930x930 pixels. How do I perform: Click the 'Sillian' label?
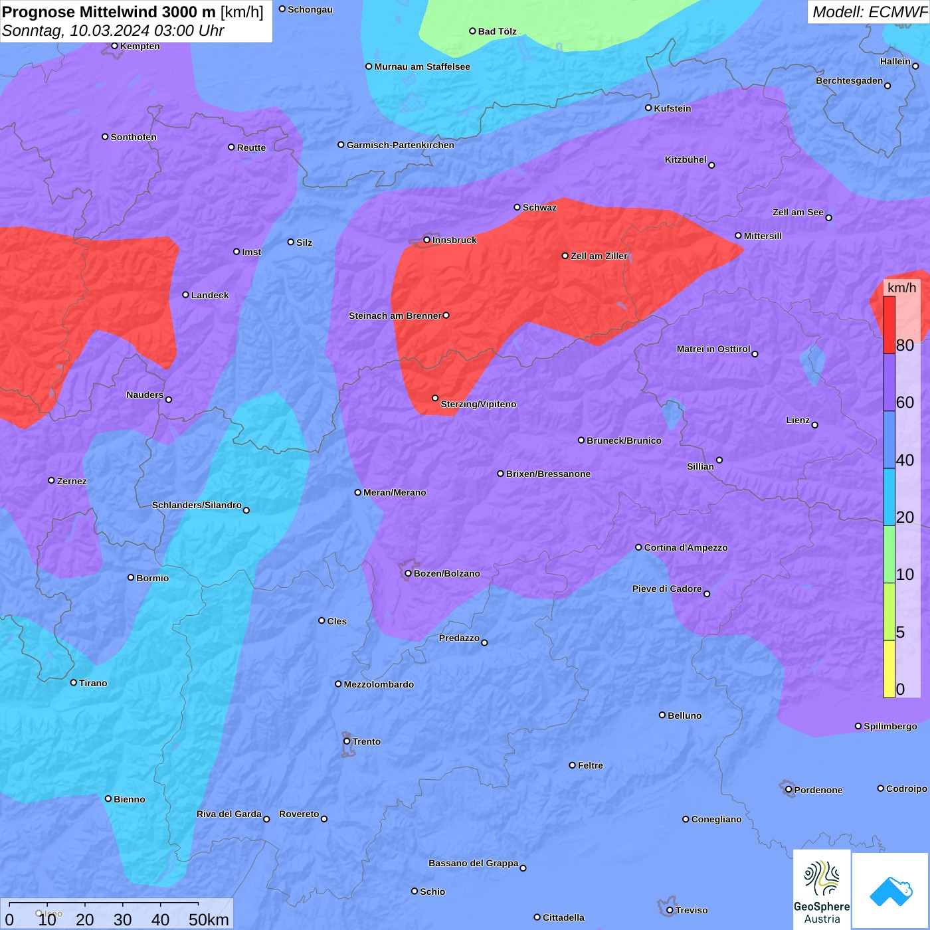(701, 466)
